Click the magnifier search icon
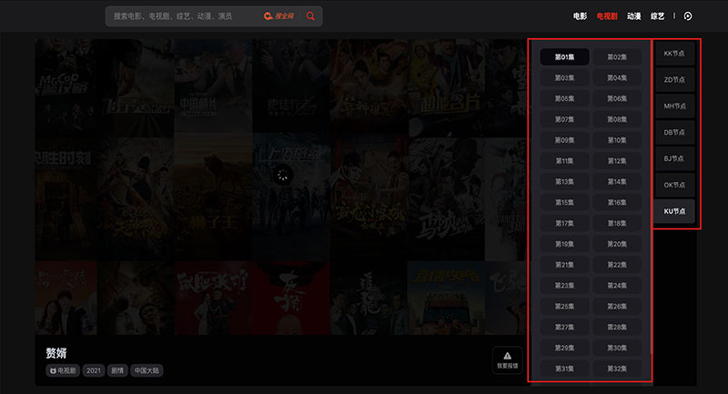 [311, 16]
